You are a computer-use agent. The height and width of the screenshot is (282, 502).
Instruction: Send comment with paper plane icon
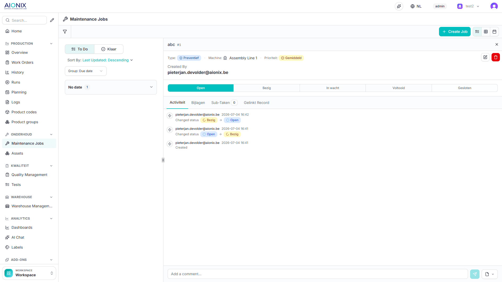tap(475, 274)
